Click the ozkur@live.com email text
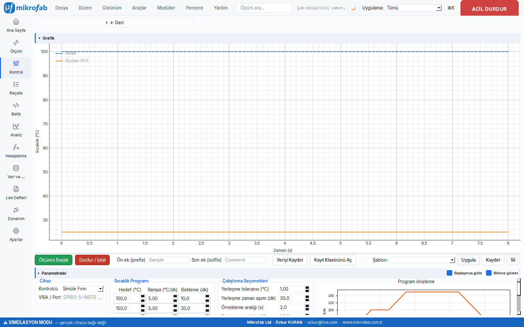The height and width of the screenshot is (327, 524). (x=322, y=322)
